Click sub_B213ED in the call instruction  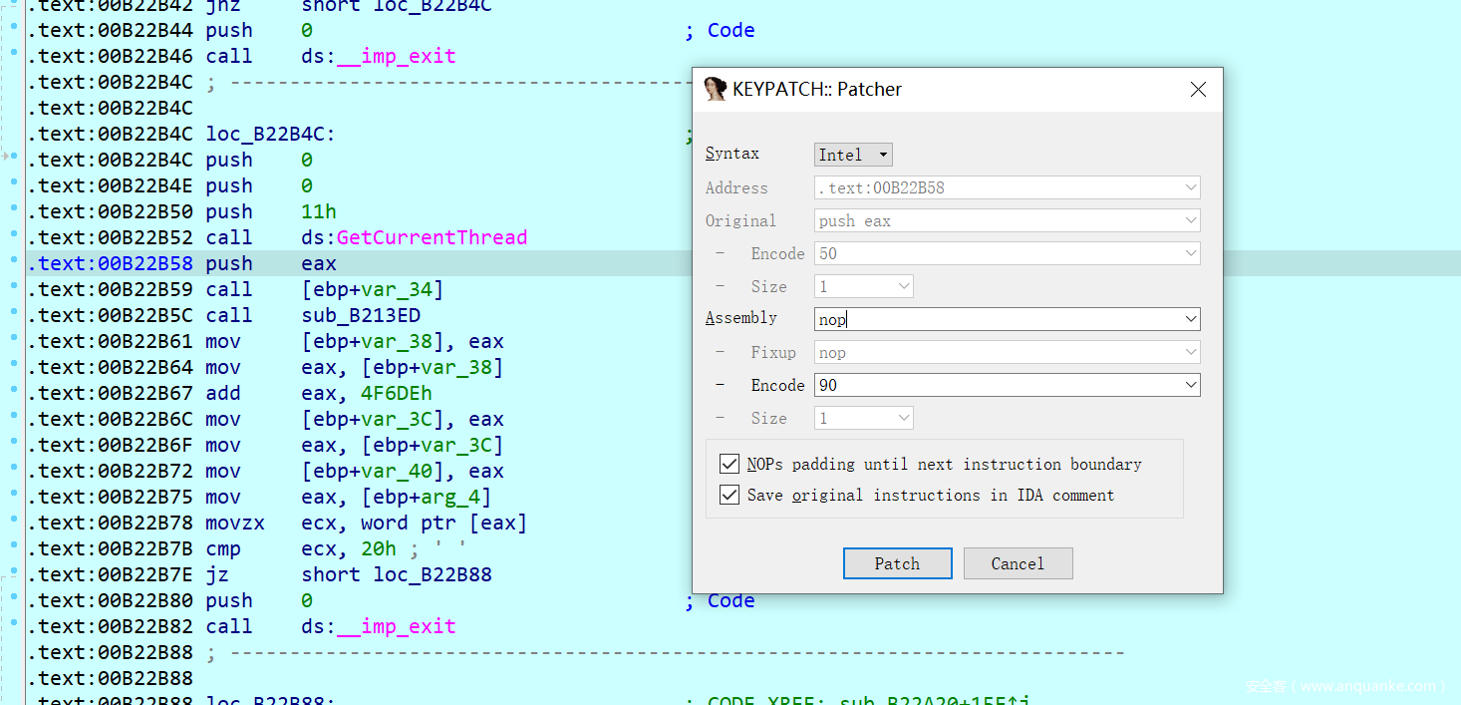coord(361,315)
